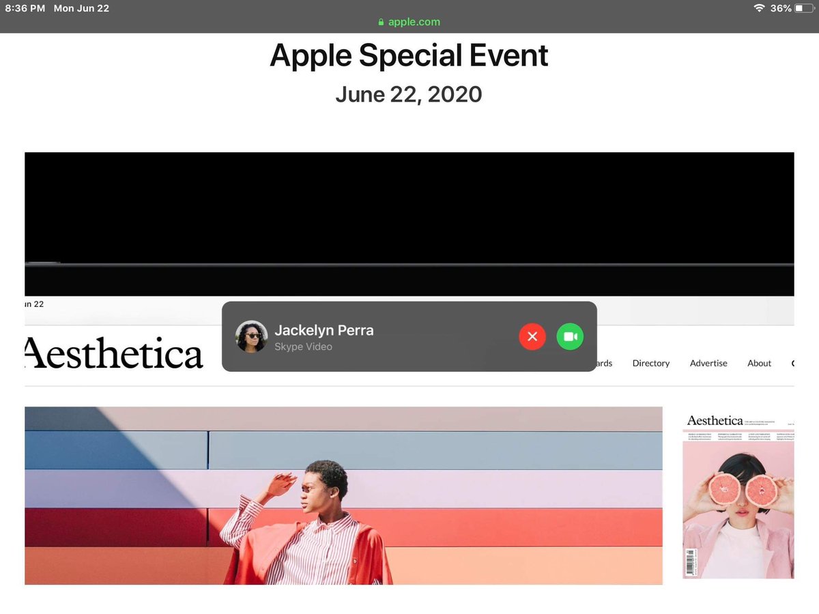Tap the Mon Jun 22 status date

tap(81, 8)
